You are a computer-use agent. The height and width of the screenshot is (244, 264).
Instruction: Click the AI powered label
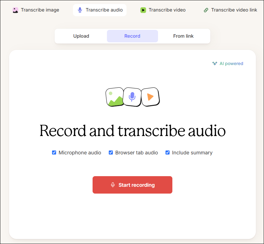point(231,63)
